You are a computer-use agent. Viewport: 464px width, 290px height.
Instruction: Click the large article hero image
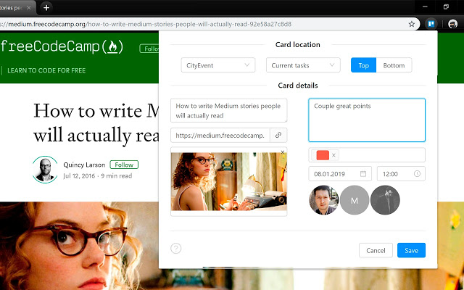pos(79,246)
